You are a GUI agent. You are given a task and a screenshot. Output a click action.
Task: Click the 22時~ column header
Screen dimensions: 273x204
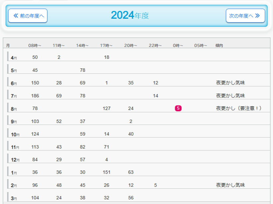pyautogui.click(x=155, y=46)
